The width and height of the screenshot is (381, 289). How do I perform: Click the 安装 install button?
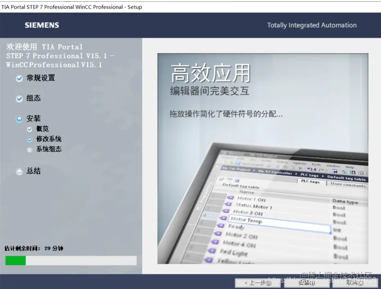[x=306, y=283]
